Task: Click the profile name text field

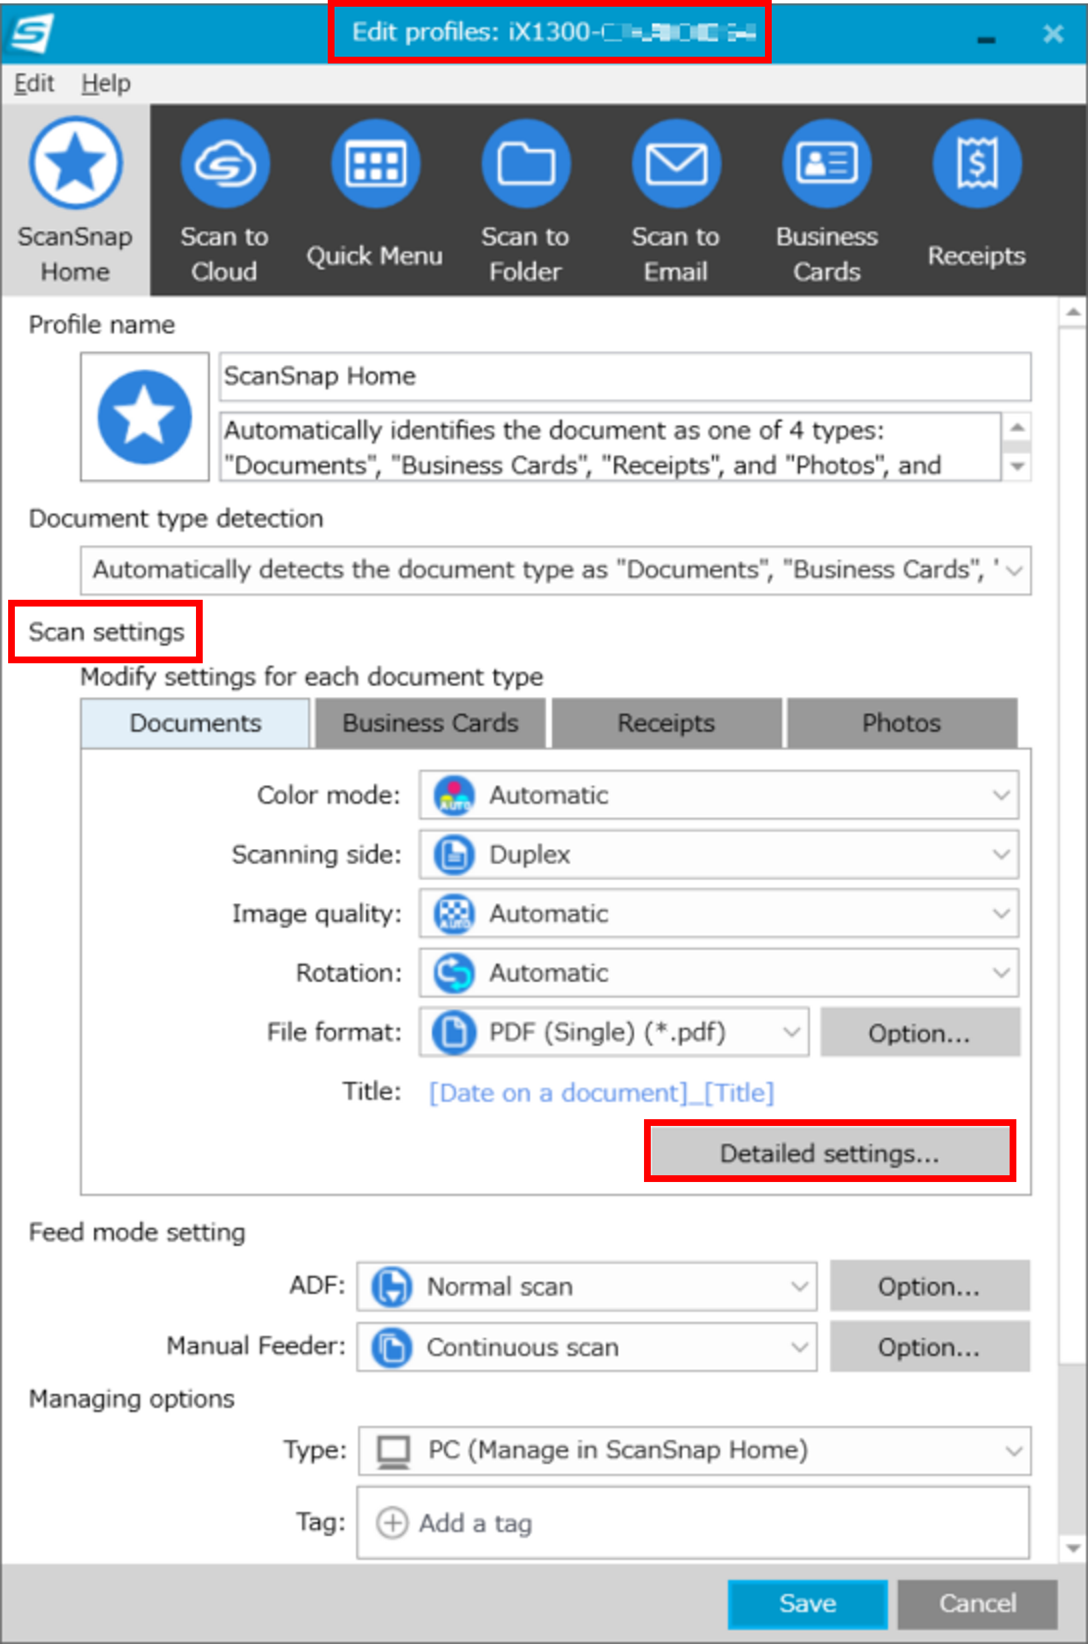Action: [625, 376]
